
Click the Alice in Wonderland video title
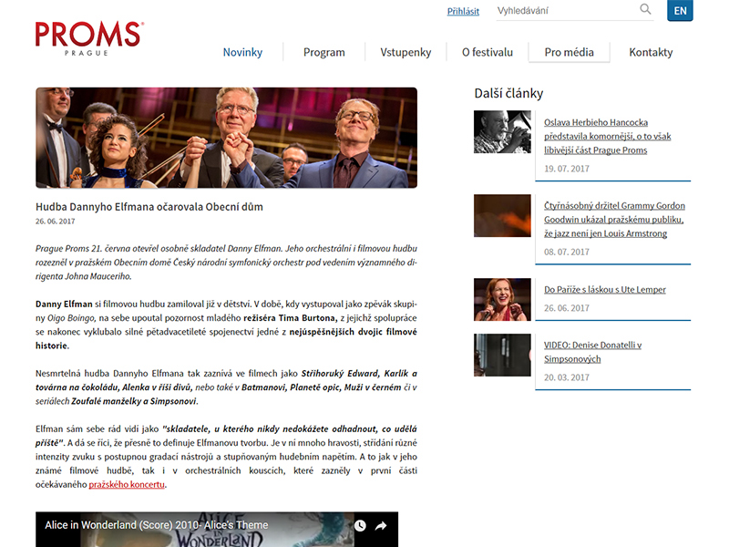[157, 525]
